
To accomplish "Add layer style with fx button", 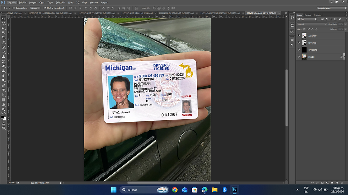I will [317, 183].
